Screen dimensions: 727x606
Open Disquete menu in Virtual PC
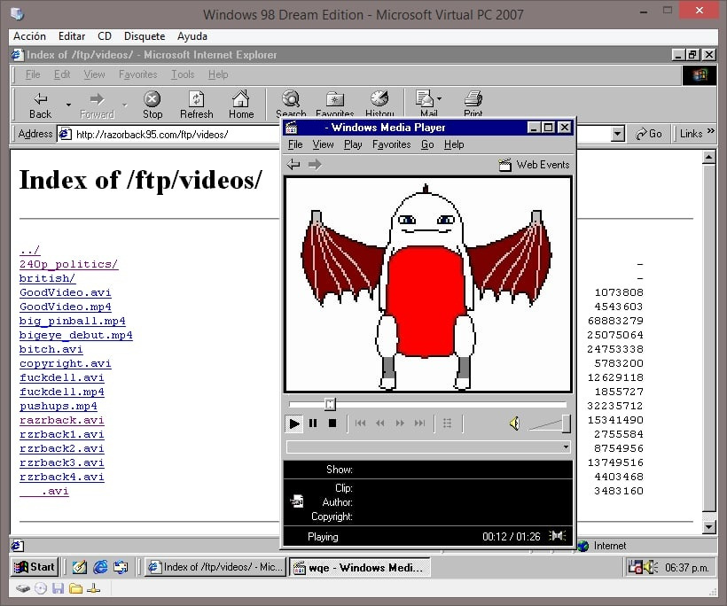pyautogui.click(x=145, y=36)
